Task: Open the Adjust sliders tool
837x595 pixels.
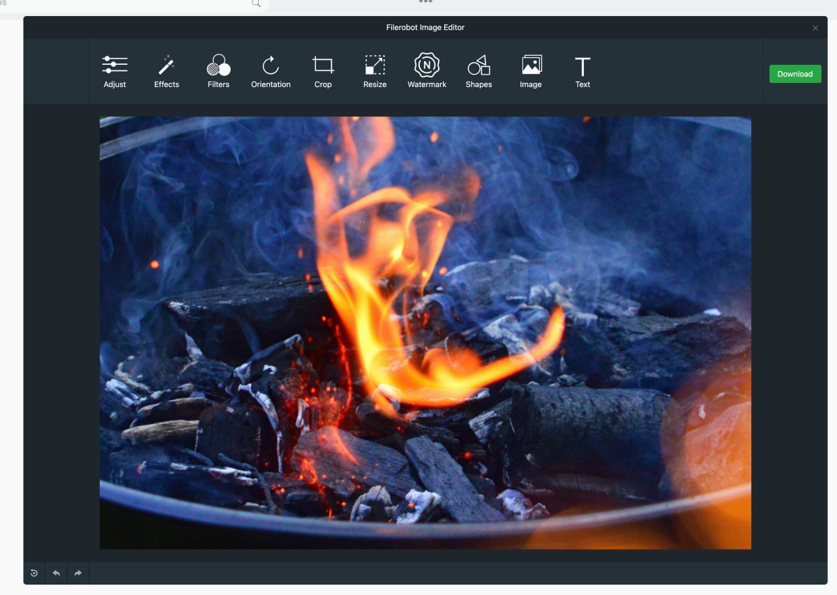Action: (x=115, y=72)
